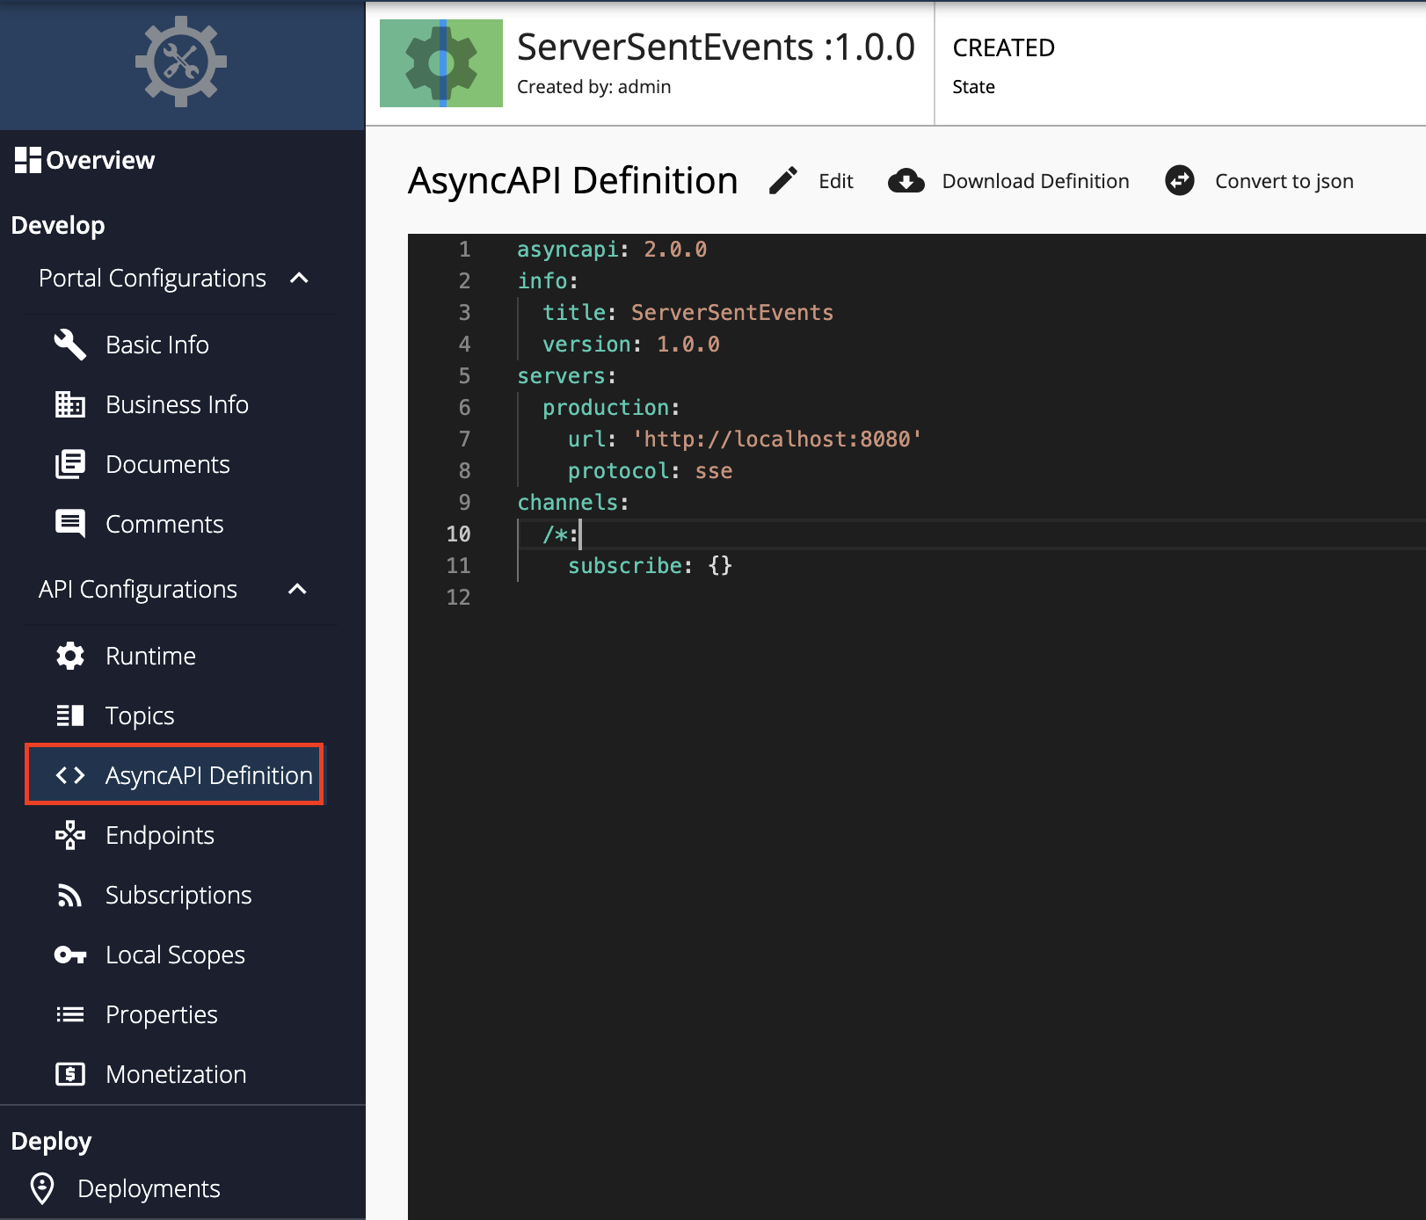This screenshot has height=1220, width=1426.
Task: Click the Subscriptions feed icon
Action: tap(69, 895)
